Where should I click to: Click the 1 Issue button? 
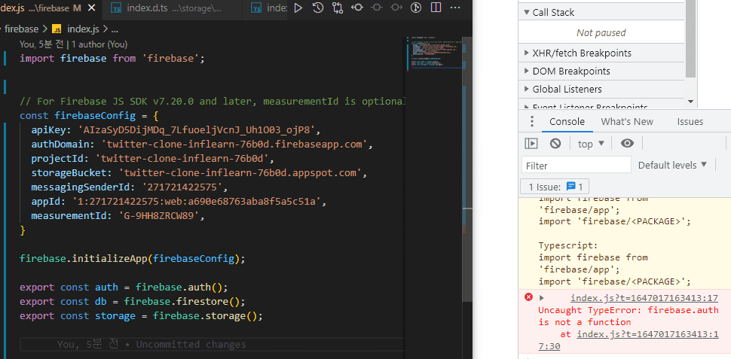[555, 187]
